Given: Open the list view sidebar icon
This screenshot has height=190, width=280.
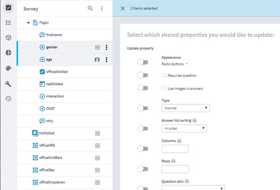Looking at the screenshot, I should [x=8, y=23].
